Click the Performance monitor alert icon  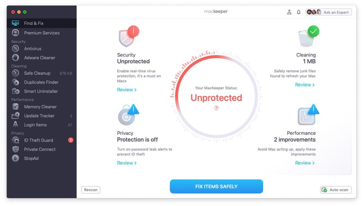(x=307, y=115)
